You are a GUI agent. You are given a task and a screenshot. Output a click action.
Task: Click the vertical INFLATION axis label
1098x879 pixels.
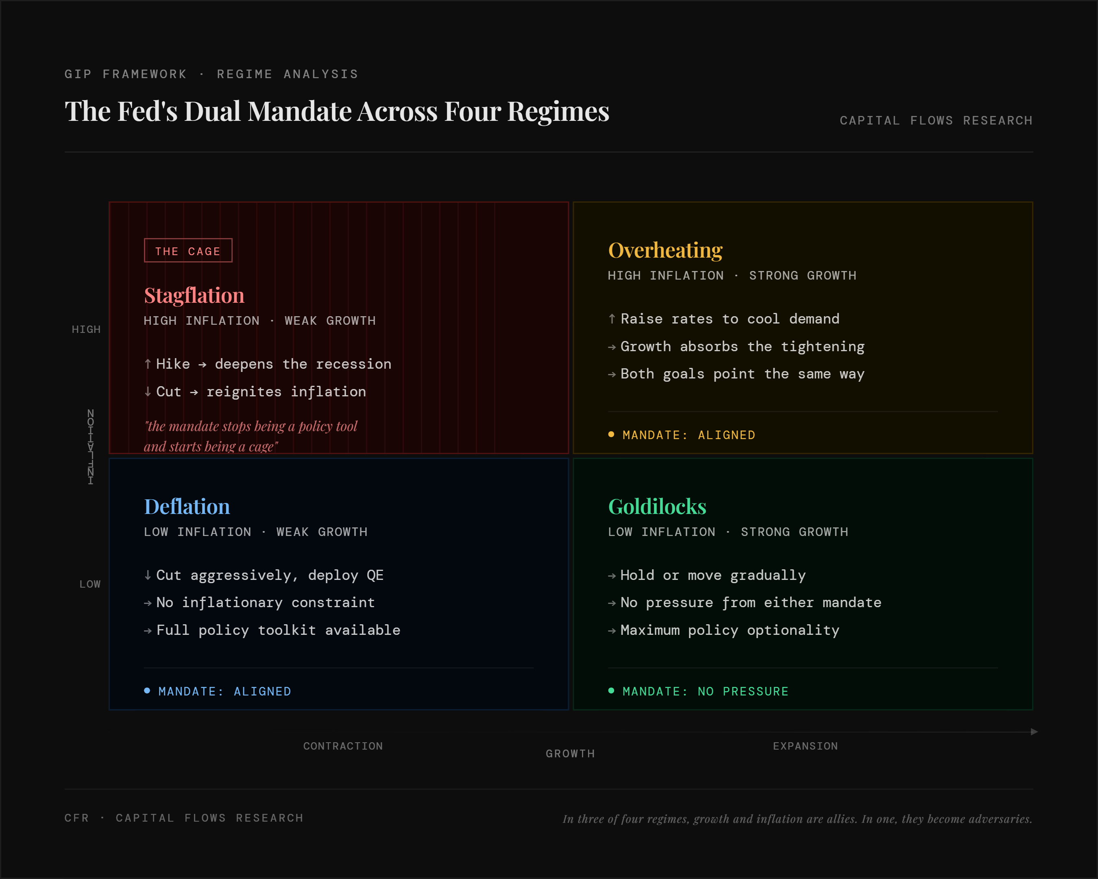coord(91,446)
